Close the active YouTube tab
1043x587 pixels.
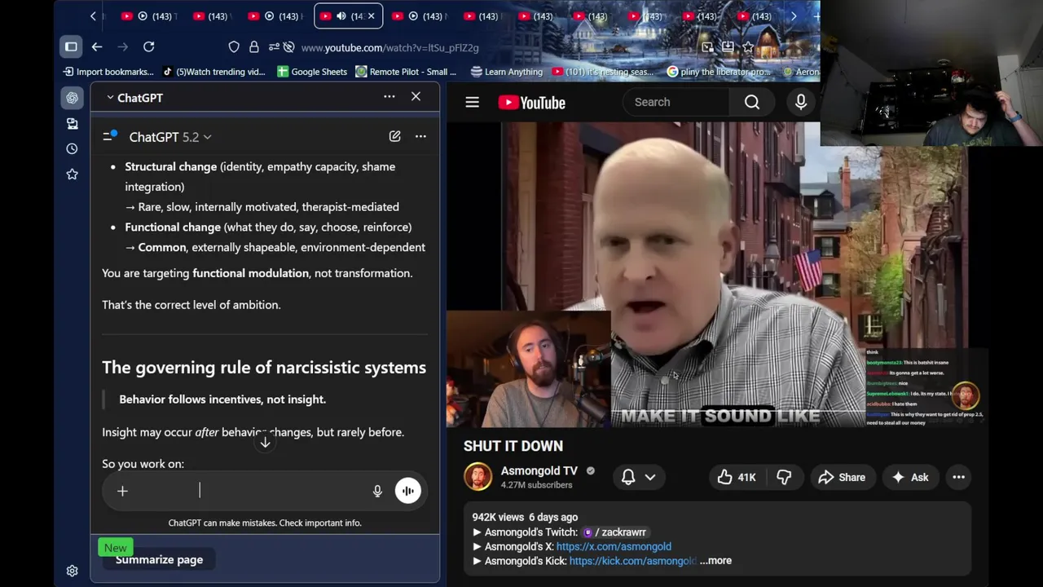pyautogui.click(x=372, y=16)
